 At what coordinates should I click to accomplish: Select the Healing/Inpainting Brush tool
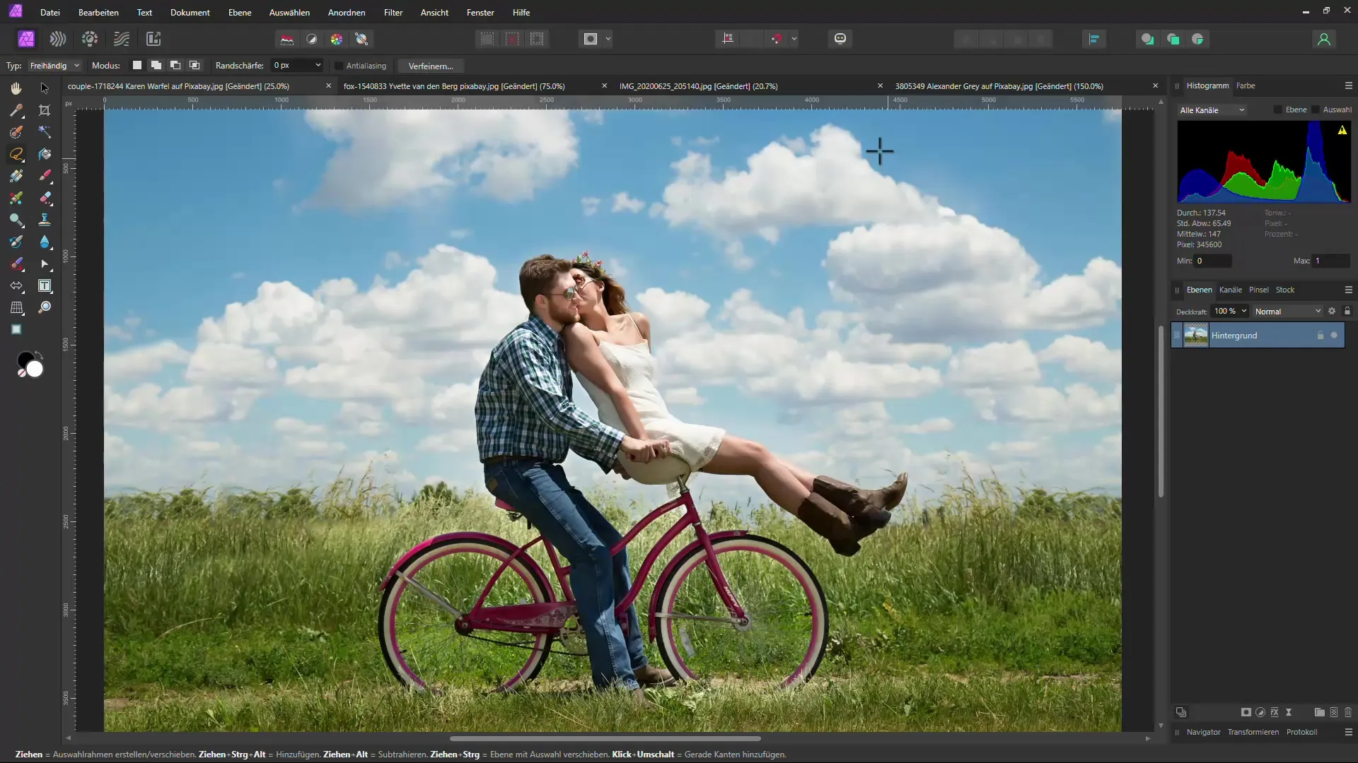(16, 264)
